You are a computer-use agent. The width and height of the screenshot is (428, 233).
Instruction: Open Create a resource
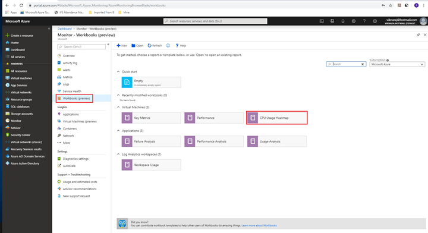tap(20, 36)
